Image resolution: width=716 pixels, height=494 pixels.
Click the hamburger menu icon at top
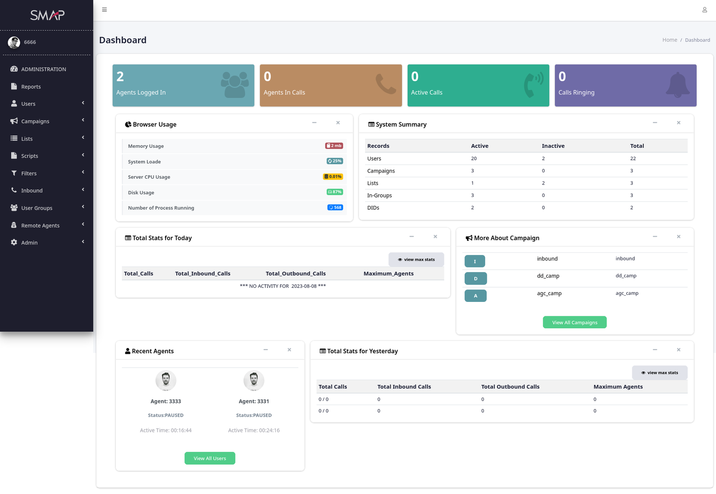(104, 9)
